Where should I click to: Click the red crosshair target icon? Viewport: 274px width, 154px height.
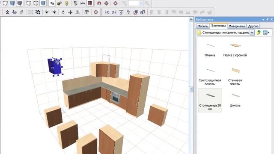106,3
